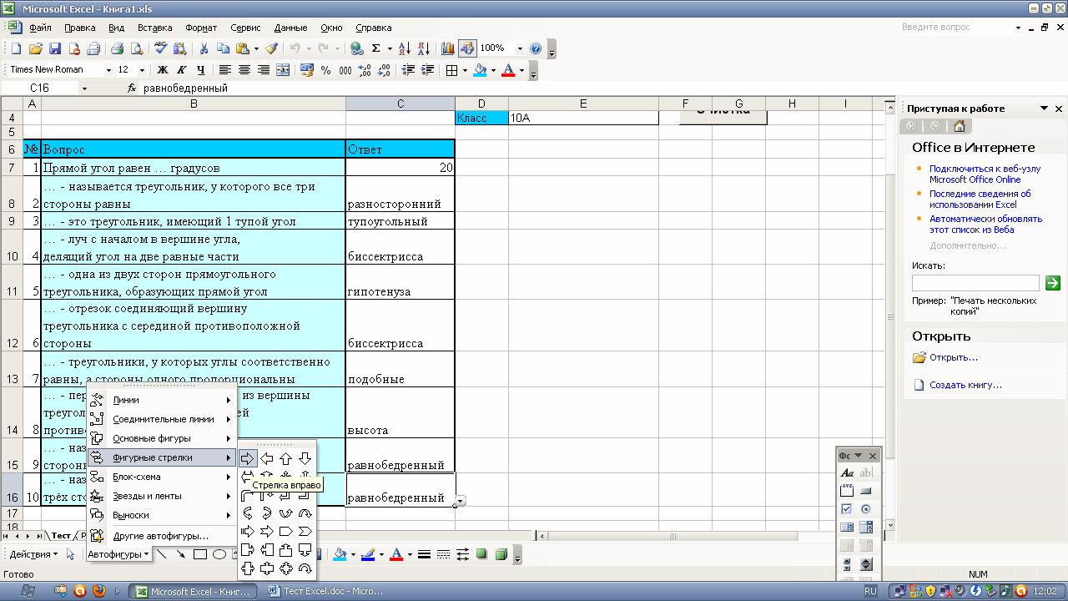The image size is (1068, 601).
Task: Pick the Spinner control in Forms toolbar
Action: [x=866, y=564]
